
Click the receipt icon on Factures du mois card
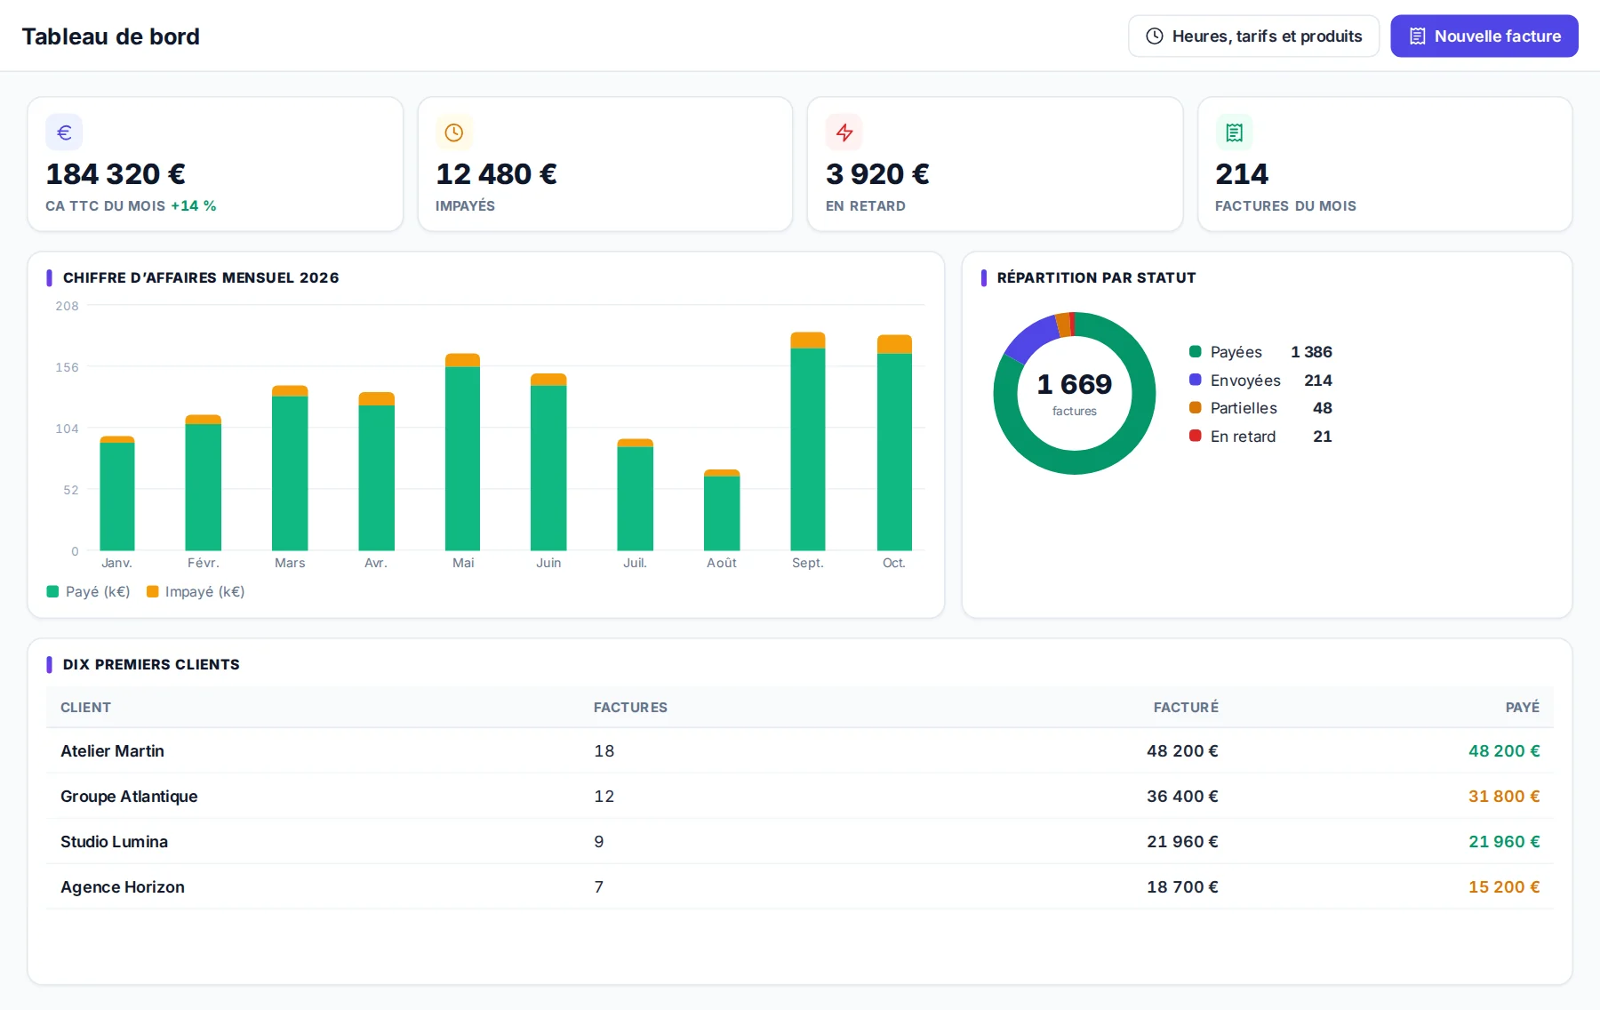pos(1234,132)
